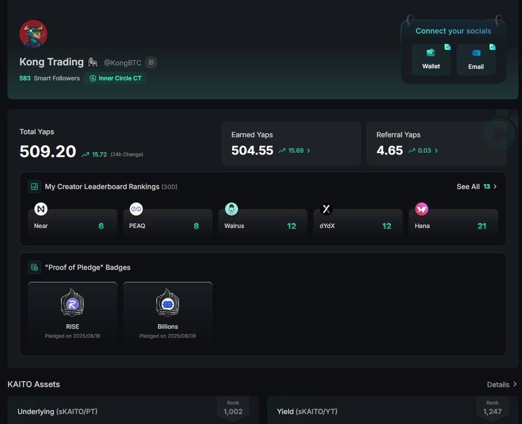Click the Email envelope icon

pos(476,53)
